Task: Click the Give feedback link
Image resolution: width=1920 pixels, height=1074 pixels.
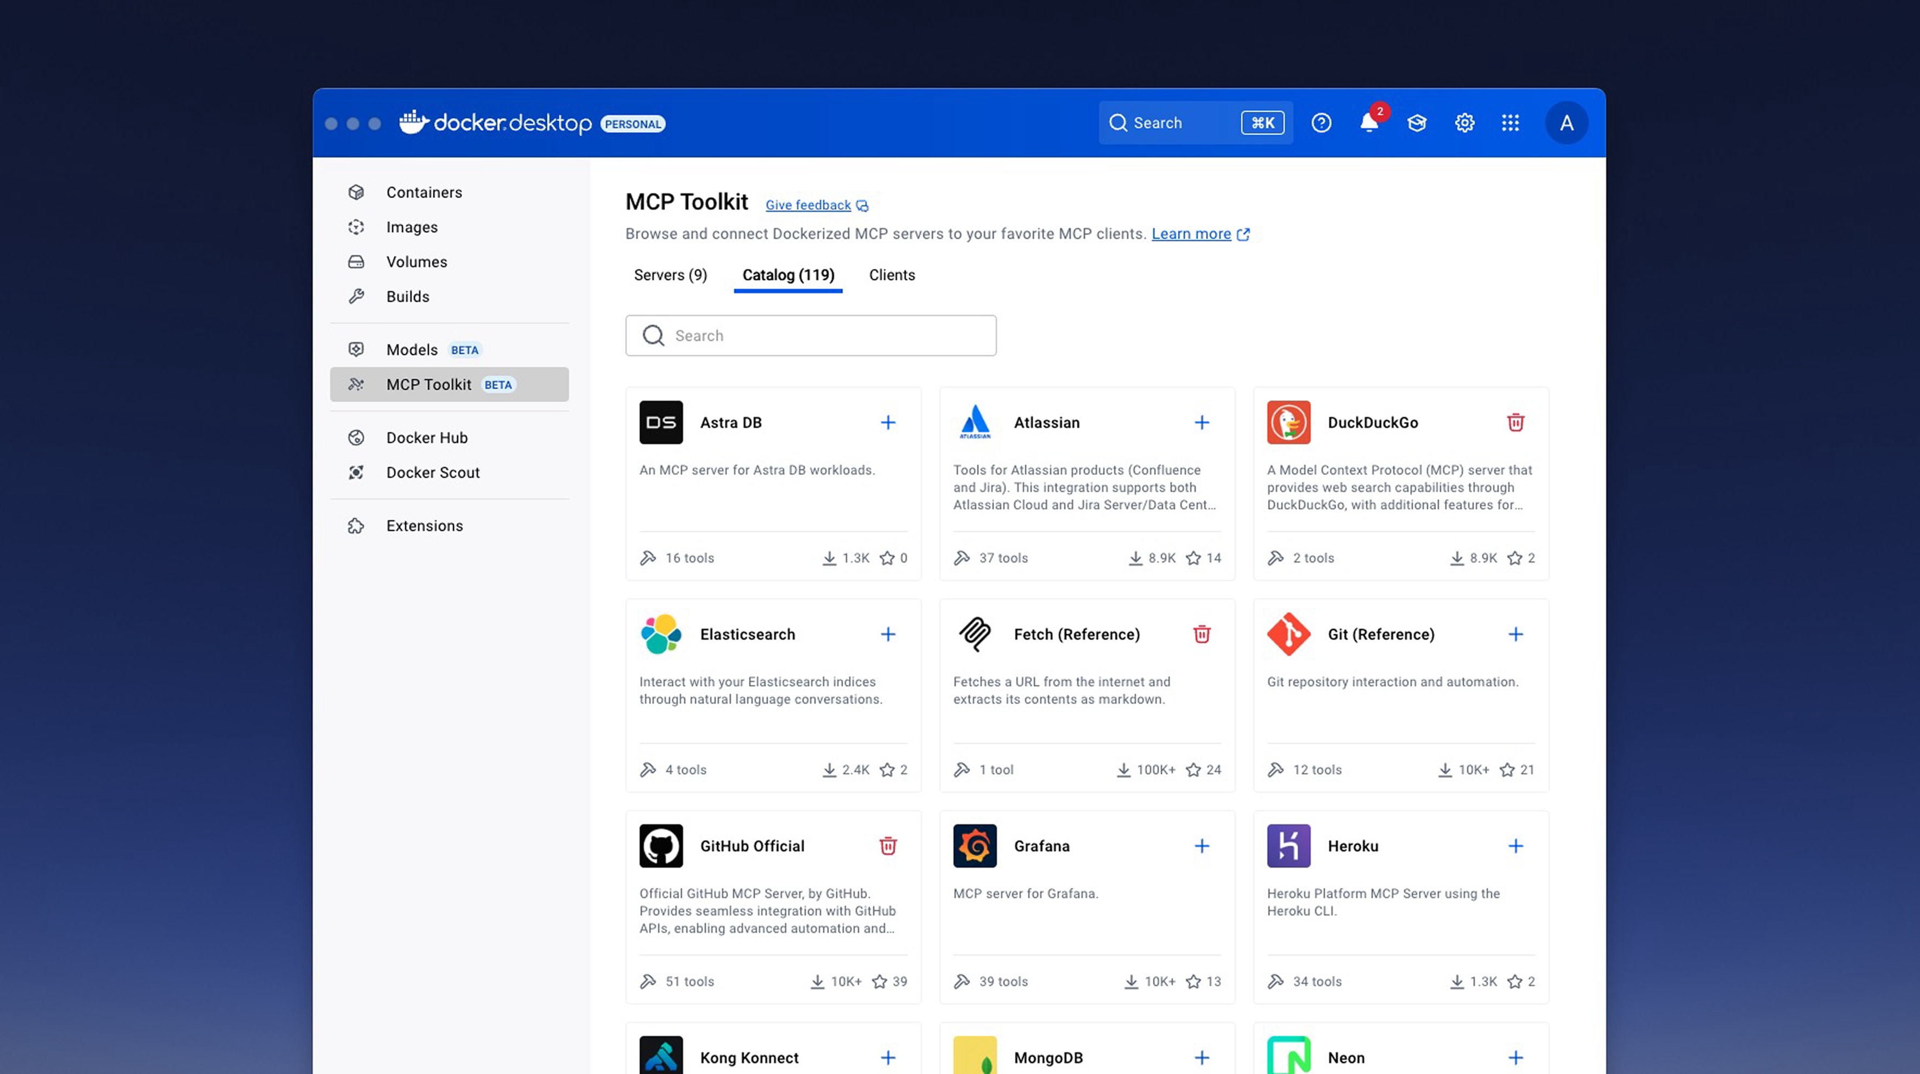Action: click(808, 205)
